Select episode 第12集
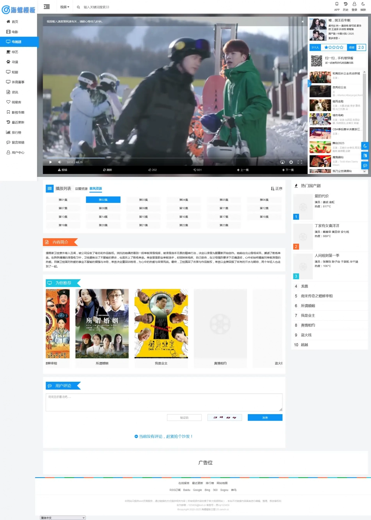Image resolution: width=371 pixels, height=520 pixels. [264, 208]
